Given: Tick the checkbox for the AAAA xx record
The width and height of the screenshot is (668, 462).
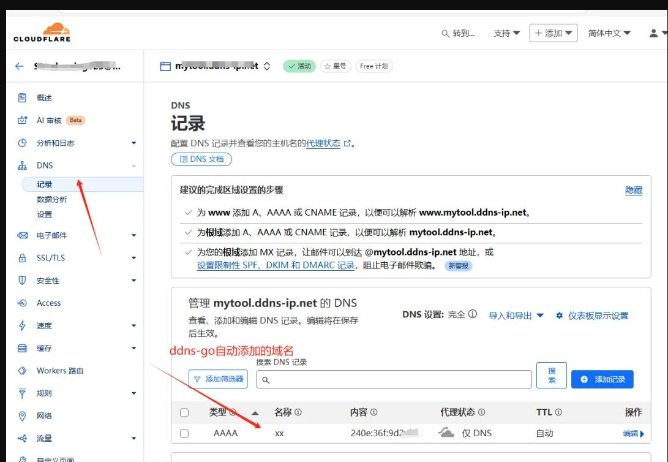Looking at the screenshot, I should (x=184, y=433).
